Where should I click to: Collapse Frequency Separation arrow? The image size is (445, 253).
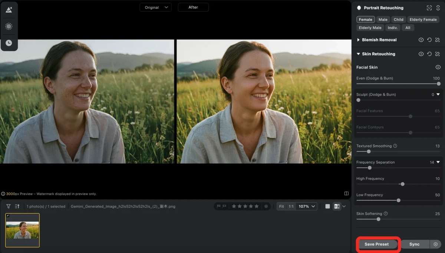click(438, 162)
